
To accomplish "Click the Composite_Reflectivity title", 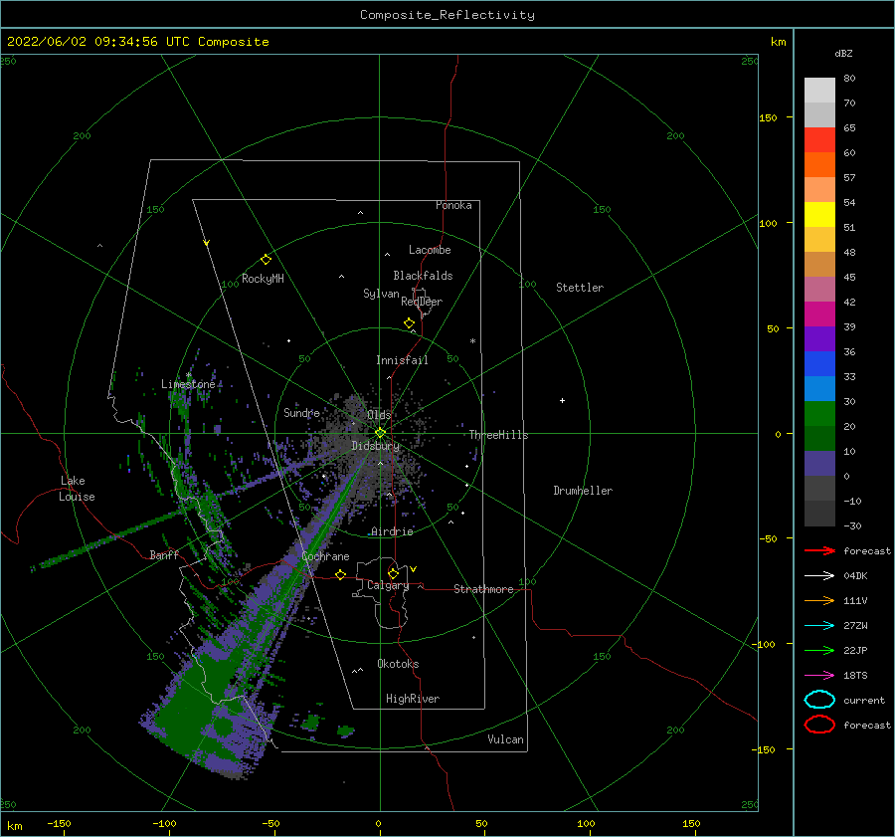I will [x=447, y=15].
